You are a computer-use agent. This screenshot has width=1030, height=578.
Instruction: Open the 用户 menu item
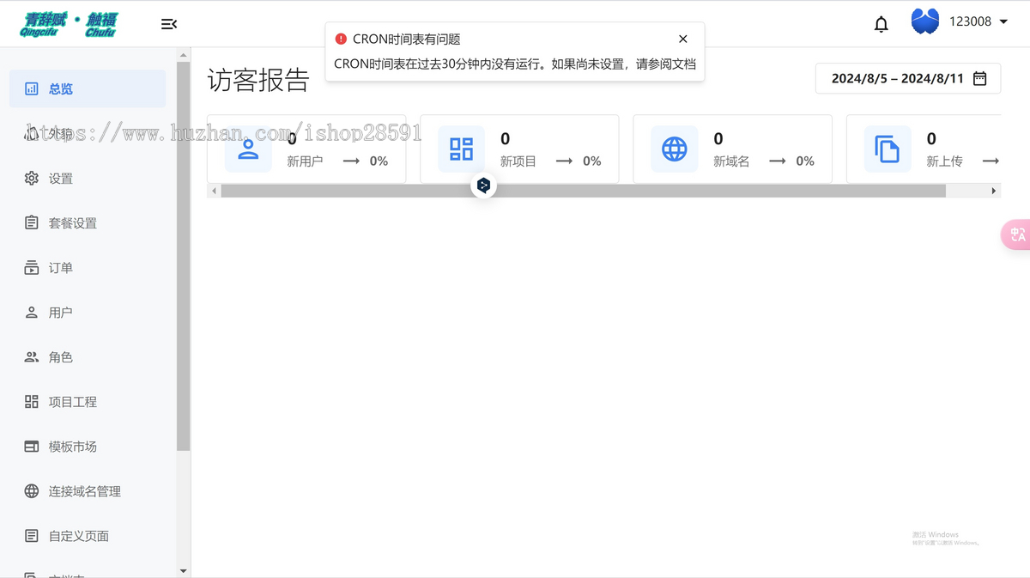(88, 313)
